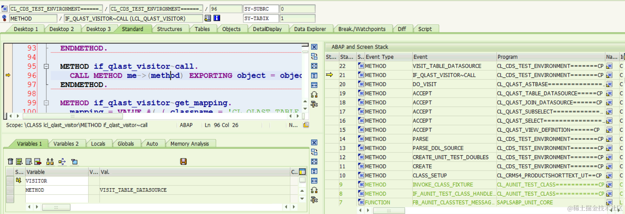Click trash icon in variables toolbar

10,161
